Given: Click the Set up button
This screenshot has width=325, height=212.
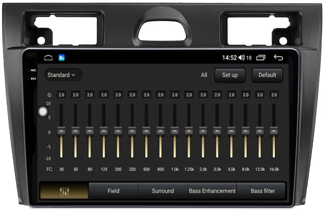Looking at the screenshot, I should pos(230,75).
